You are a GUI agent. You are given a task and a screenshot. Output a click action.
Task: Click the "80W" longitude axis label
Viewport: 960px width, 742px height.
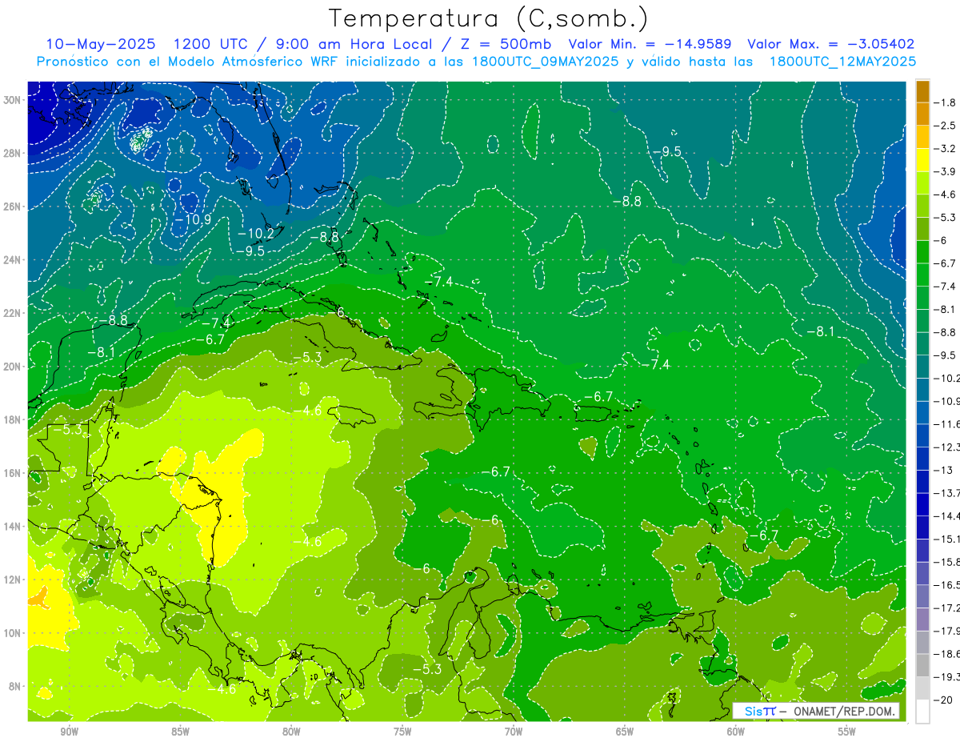click(x=291, y=732)
